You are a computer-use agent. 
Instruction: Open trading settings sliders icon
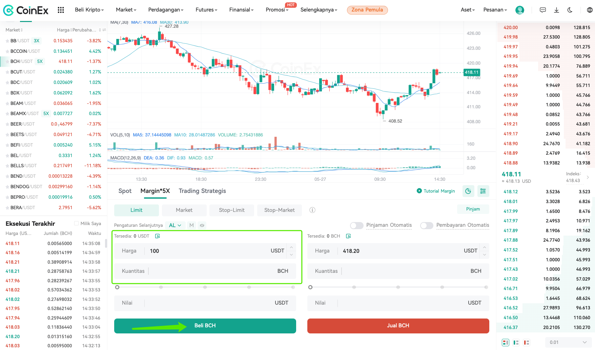click(483, 191)
